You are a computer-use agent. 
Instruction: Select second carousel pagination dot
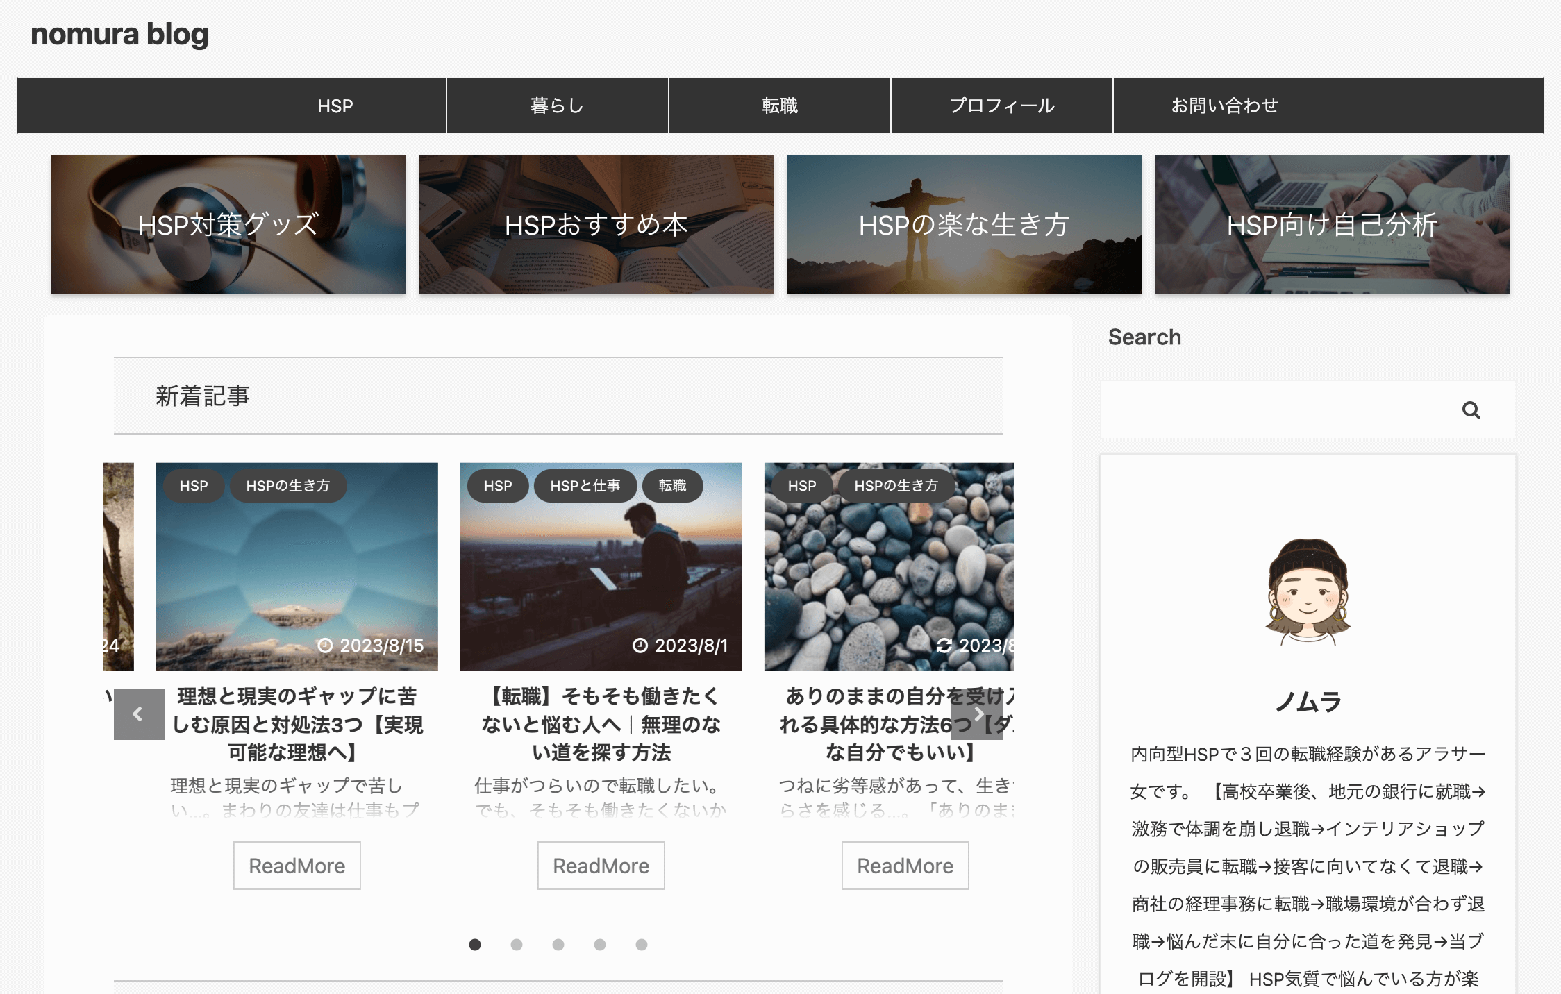[x=517, y=945]
